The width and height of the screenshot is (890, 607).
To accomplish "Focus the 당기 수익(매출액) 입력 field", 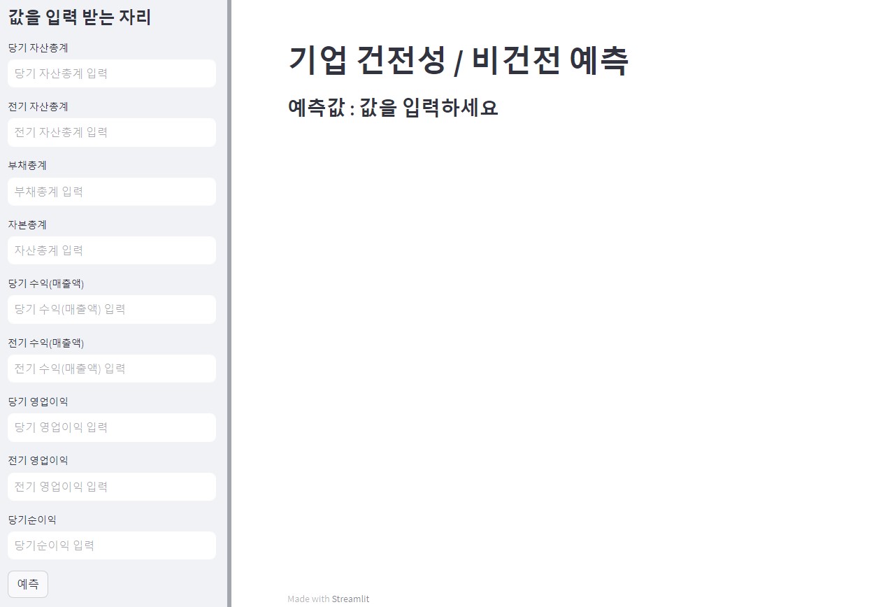I will tap(111, 309).
